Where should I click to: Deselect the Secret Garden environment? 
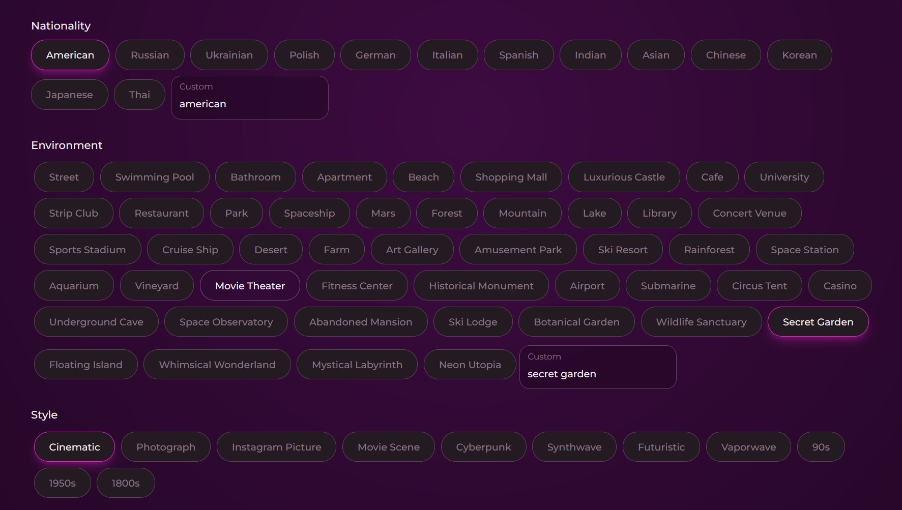click(x=818, y=321)
